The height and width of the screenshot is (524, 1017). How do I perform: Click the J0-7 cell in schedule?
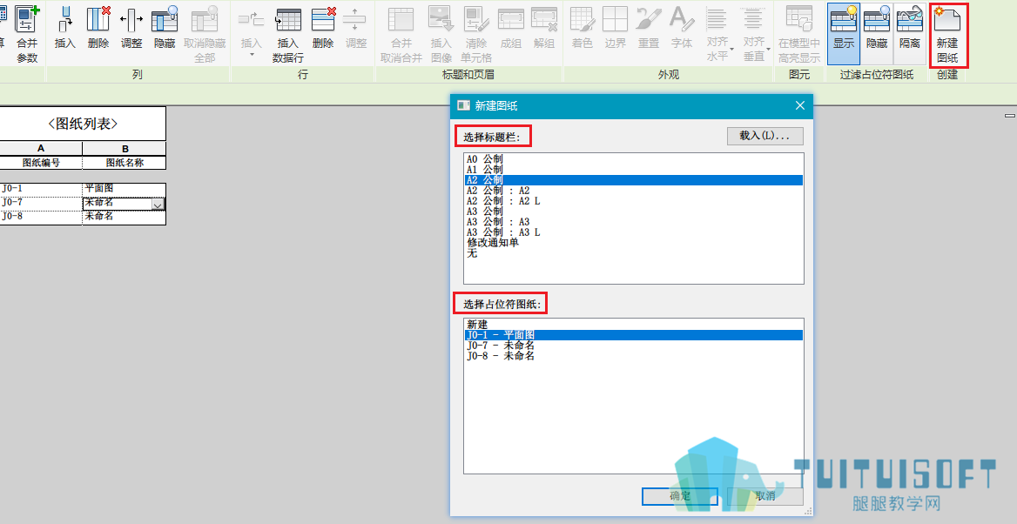[41, 203]
